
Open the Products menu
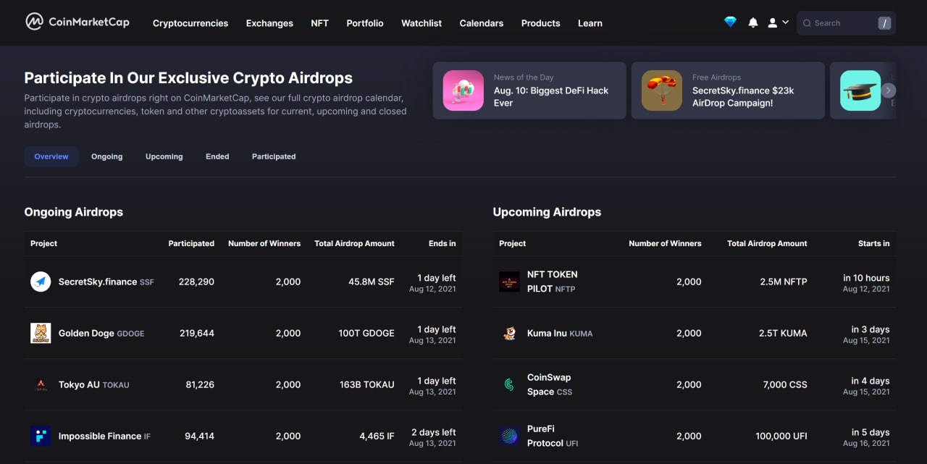click(541, 23)
